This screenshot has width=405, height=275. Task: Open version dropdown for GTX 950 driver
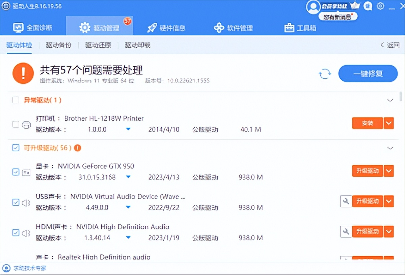[x=128, y=177]
